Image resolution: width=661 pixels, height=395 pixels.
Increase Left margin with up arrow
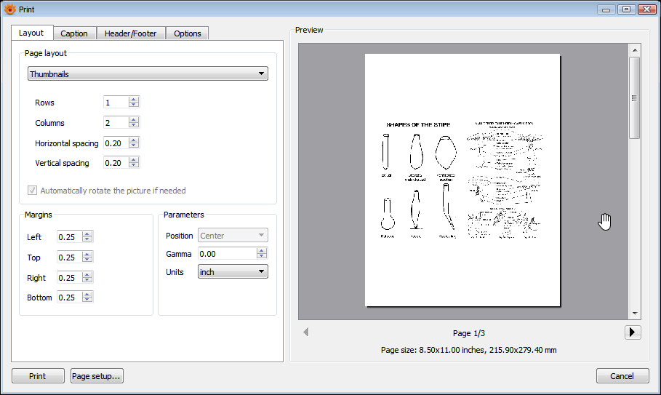(87, 234)
